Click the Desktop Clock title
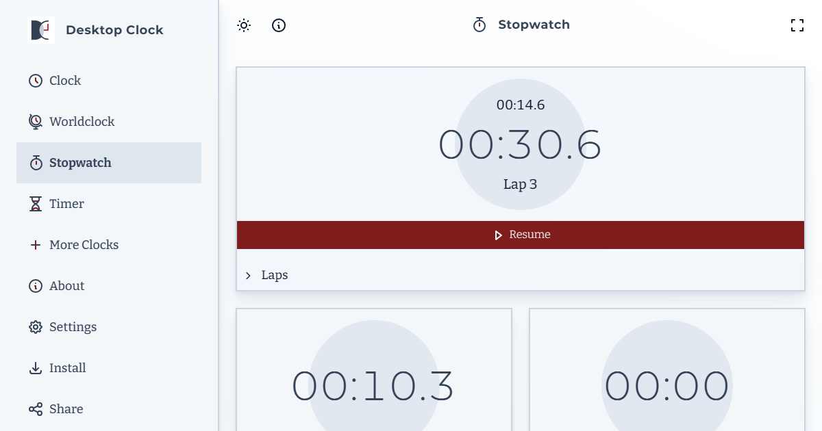Viewport: 822px width, 431px height. click(x=114, y=29)
